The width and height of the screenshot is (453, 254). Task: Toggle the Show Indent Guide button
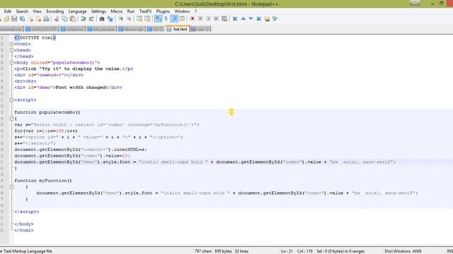tap(174, 19)
